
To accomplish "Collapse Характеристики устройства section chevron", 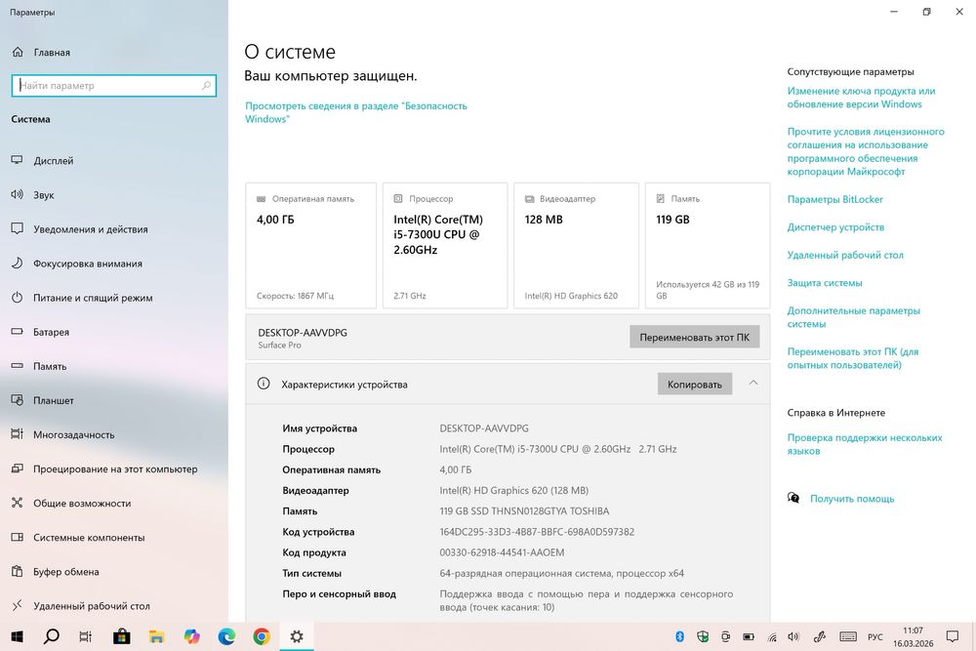I will tap(753, 384).
